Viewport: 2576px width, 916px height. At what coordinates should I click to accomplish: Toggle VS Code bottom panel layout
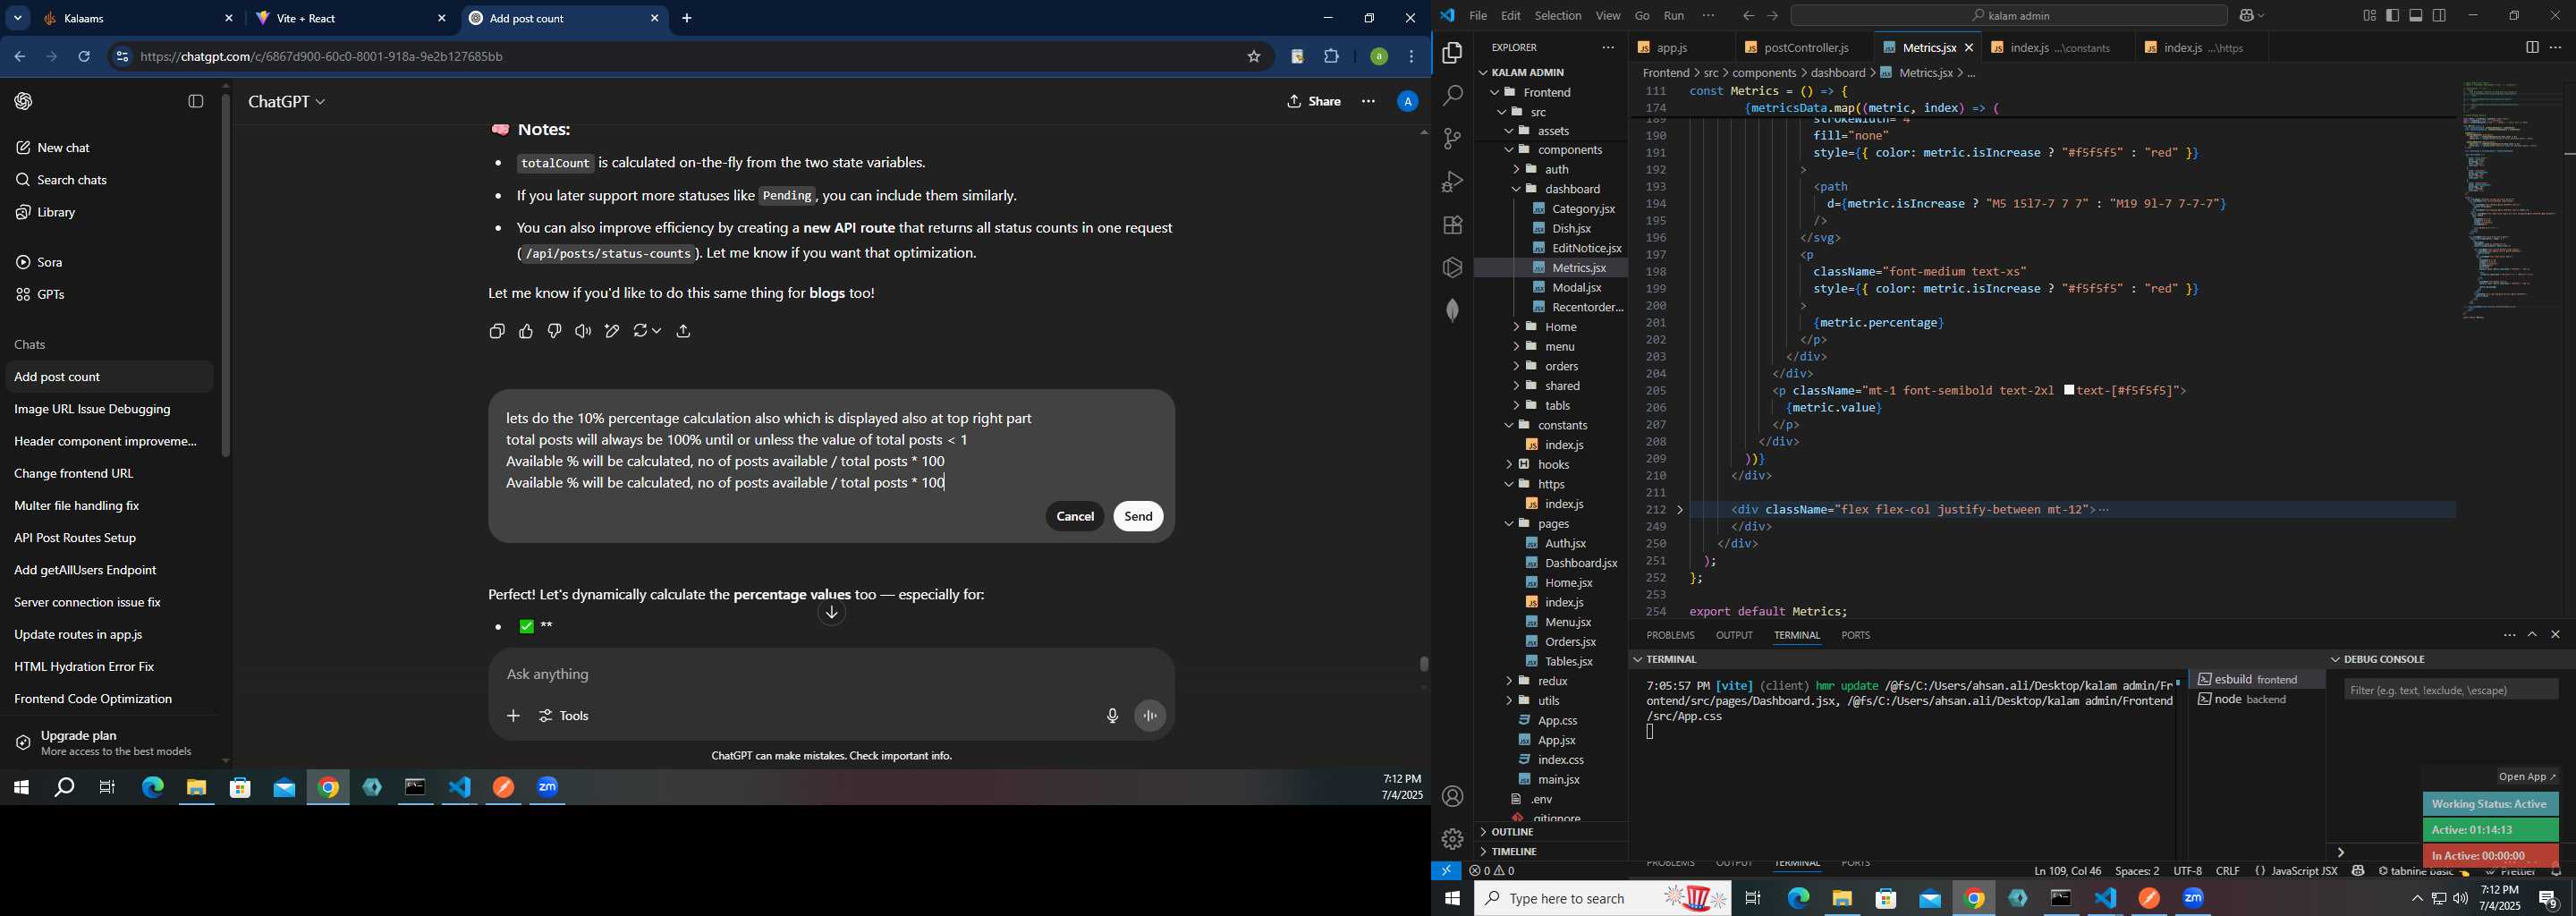2416,16
